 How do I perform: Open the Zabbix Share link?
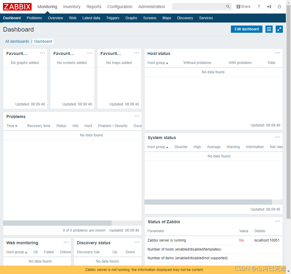click(243, 7)
